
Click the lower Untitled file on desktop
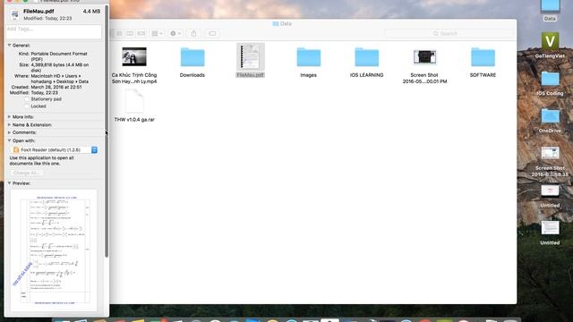[550, 228]
